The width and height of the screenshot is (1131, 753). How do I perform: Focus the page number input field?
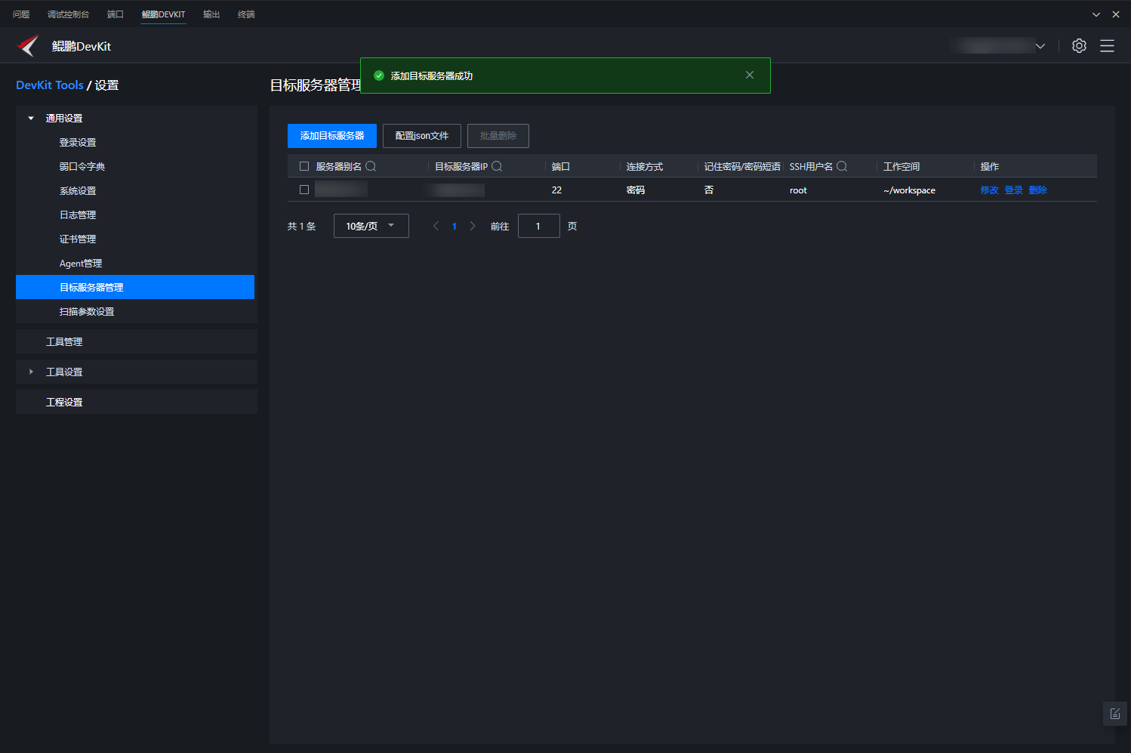[539, 226]
